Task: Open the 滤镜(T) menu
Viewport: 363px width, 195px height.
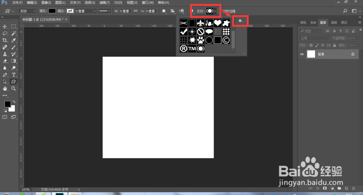Action: (105, 3)
